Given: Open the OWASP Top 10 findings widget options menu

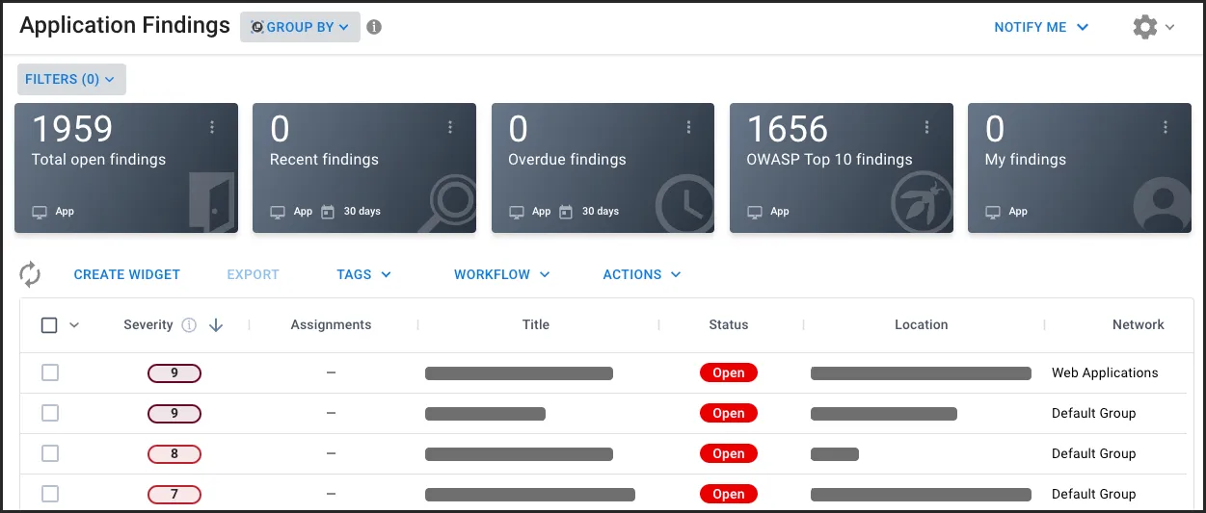Looking at the screenshot, I should click(x=926, y=127).
